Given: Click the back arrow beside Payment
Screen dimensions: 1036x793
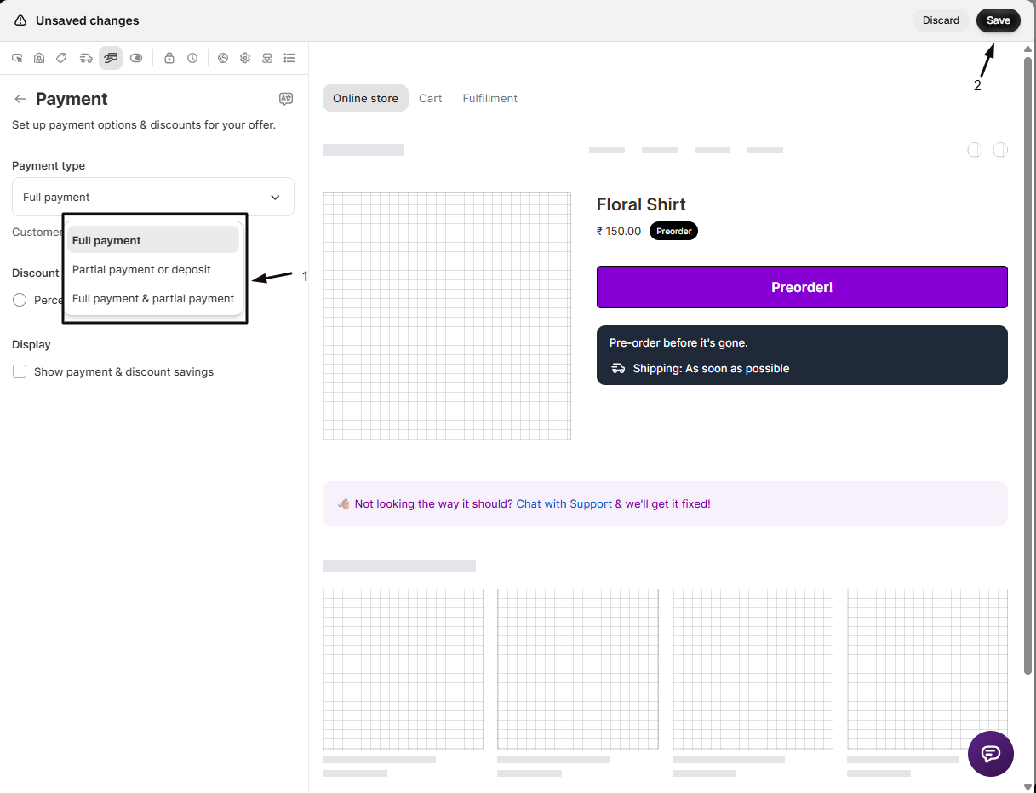Looking at the screenshot, I should click(20, 99).
